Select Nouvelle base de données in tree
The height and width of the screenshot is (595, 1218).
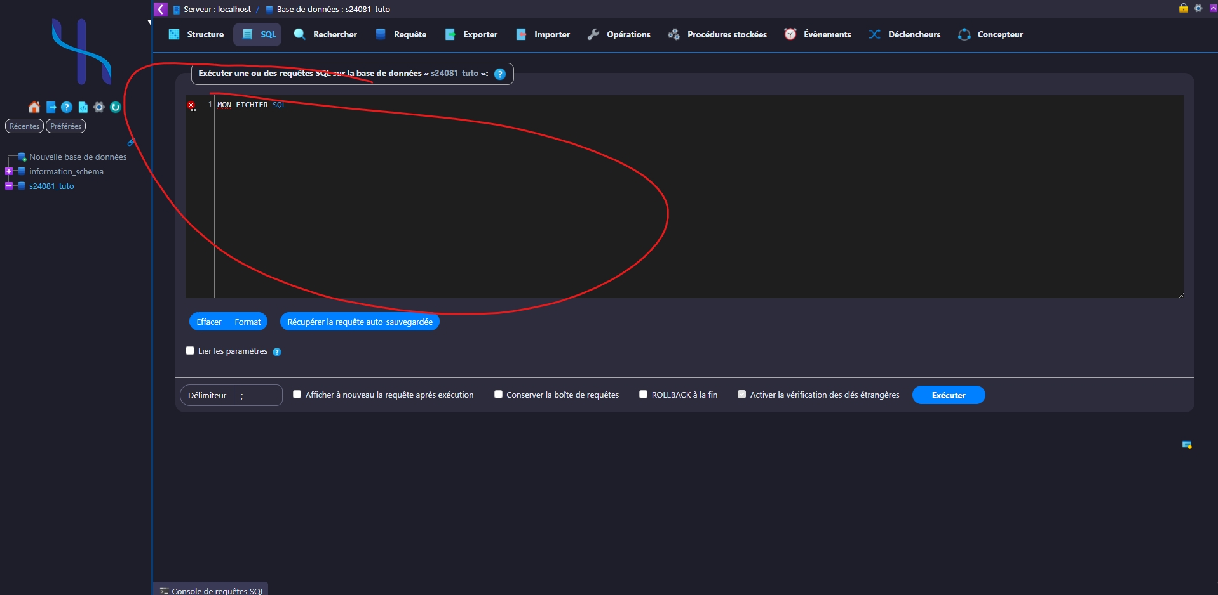click(78, 157)
